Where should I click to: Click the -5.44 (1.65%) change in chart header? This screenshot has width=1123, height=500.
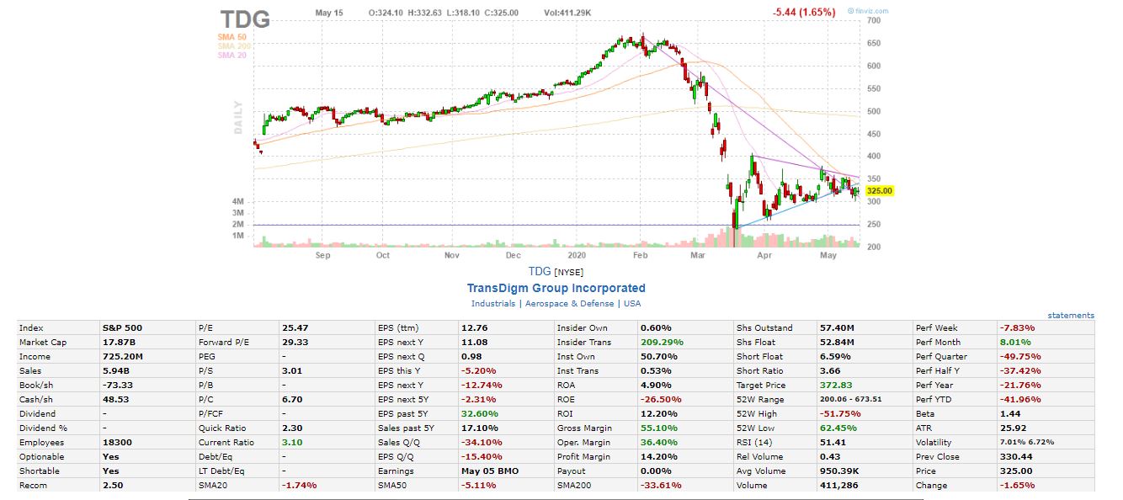point(803,13)
